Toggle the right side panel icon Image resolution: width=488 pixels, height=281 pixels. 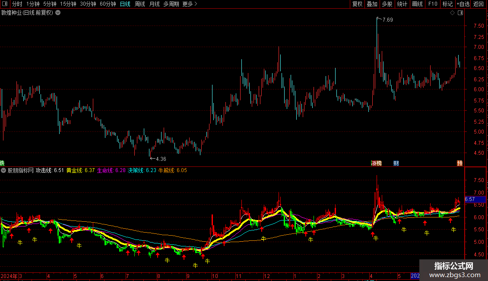click(x=460, y=13)
